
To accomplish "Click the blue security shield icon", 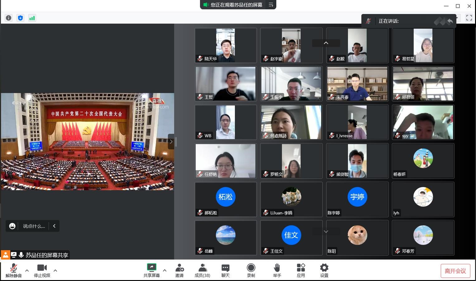I will click(20, 18).
